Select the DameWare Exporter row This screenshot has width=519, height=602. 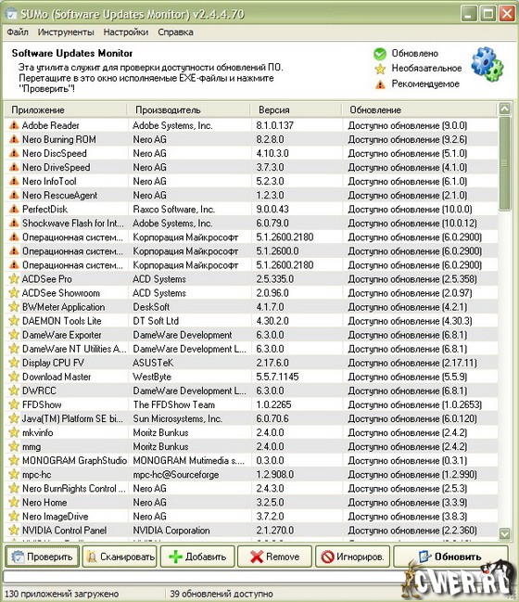[x=251, y=335]
